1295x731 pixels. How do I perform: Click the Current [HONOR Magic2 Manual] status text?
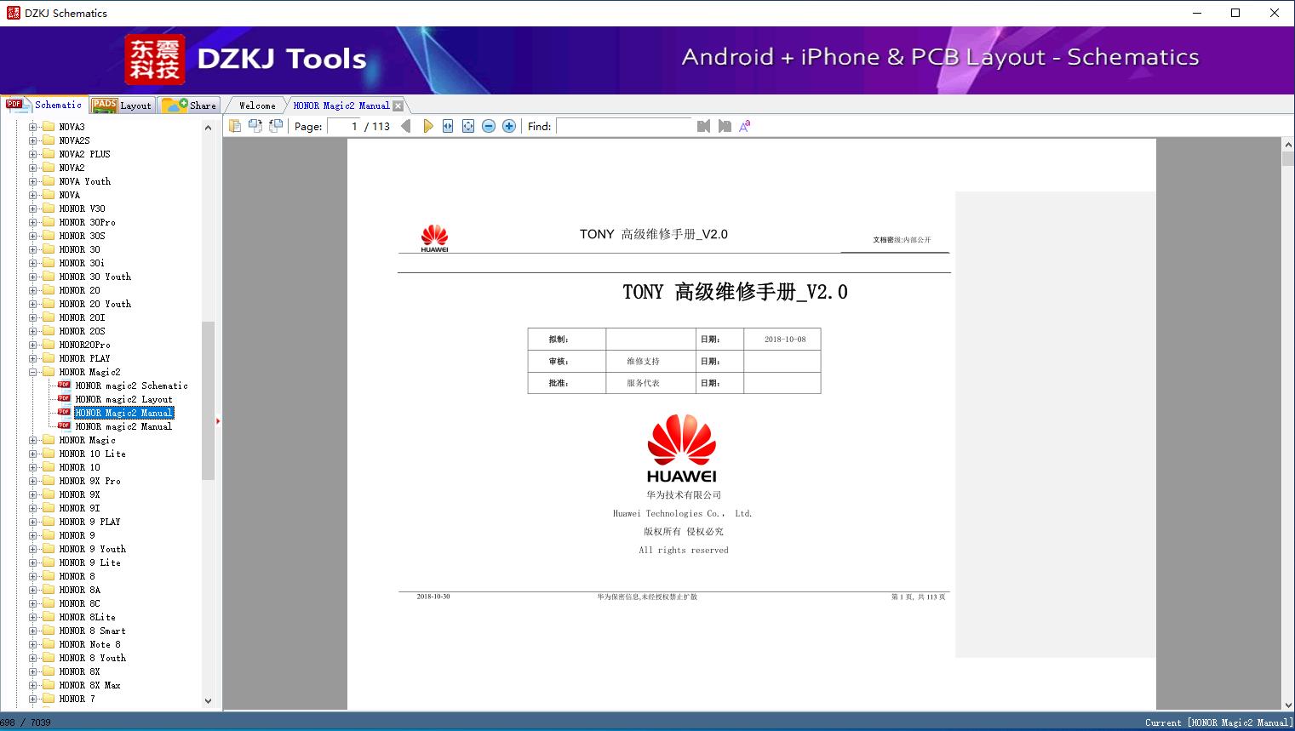coord(1219,722)
